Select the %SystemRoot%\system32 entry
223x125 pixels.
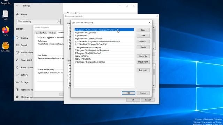[104, 33]
